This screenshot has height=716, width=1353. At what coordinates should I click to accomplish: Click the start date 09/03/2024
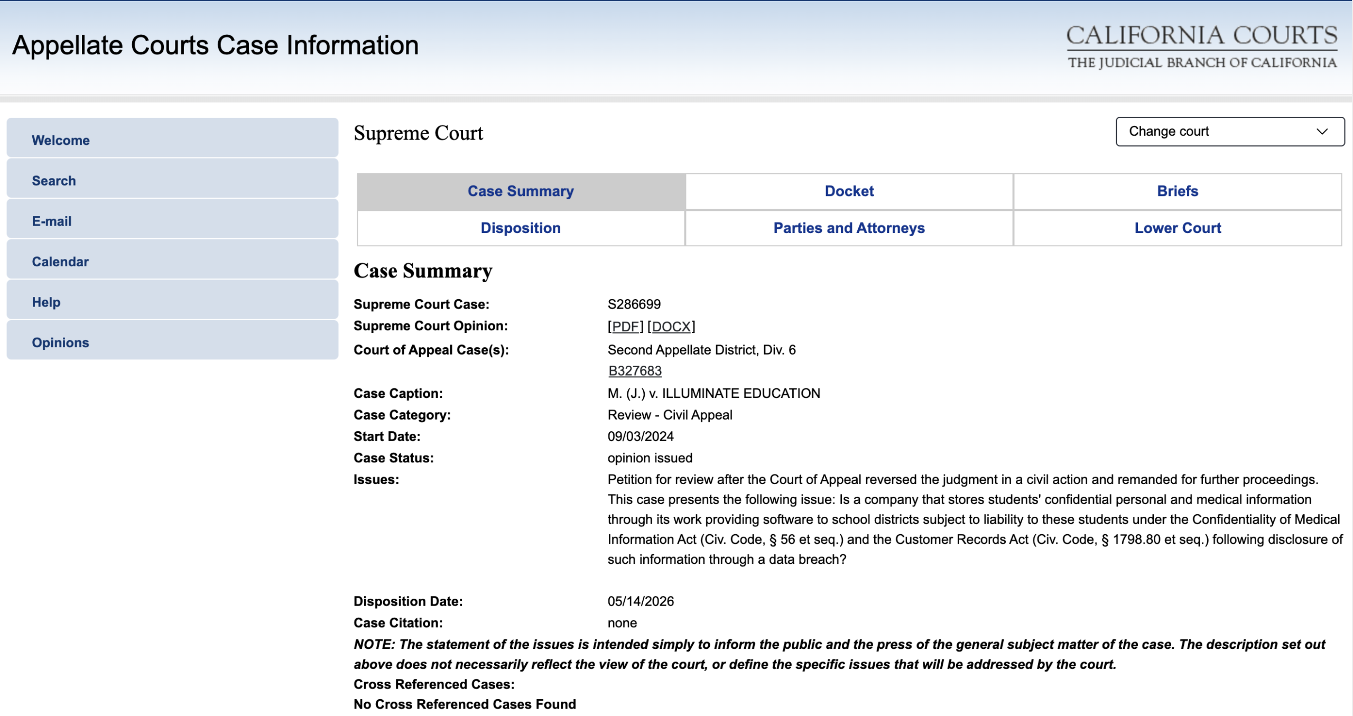tap(641, 436)
